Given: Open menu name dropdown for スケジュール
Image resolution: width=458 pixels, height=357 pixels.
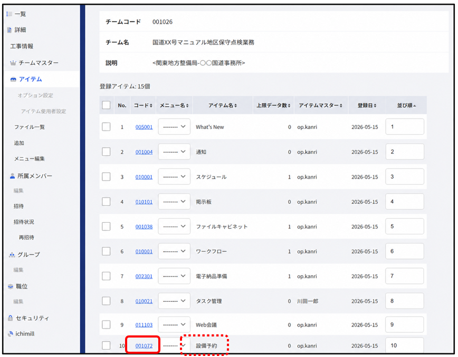Looking at the screenshot, I should pyautogui.click(x=174, y=176).
